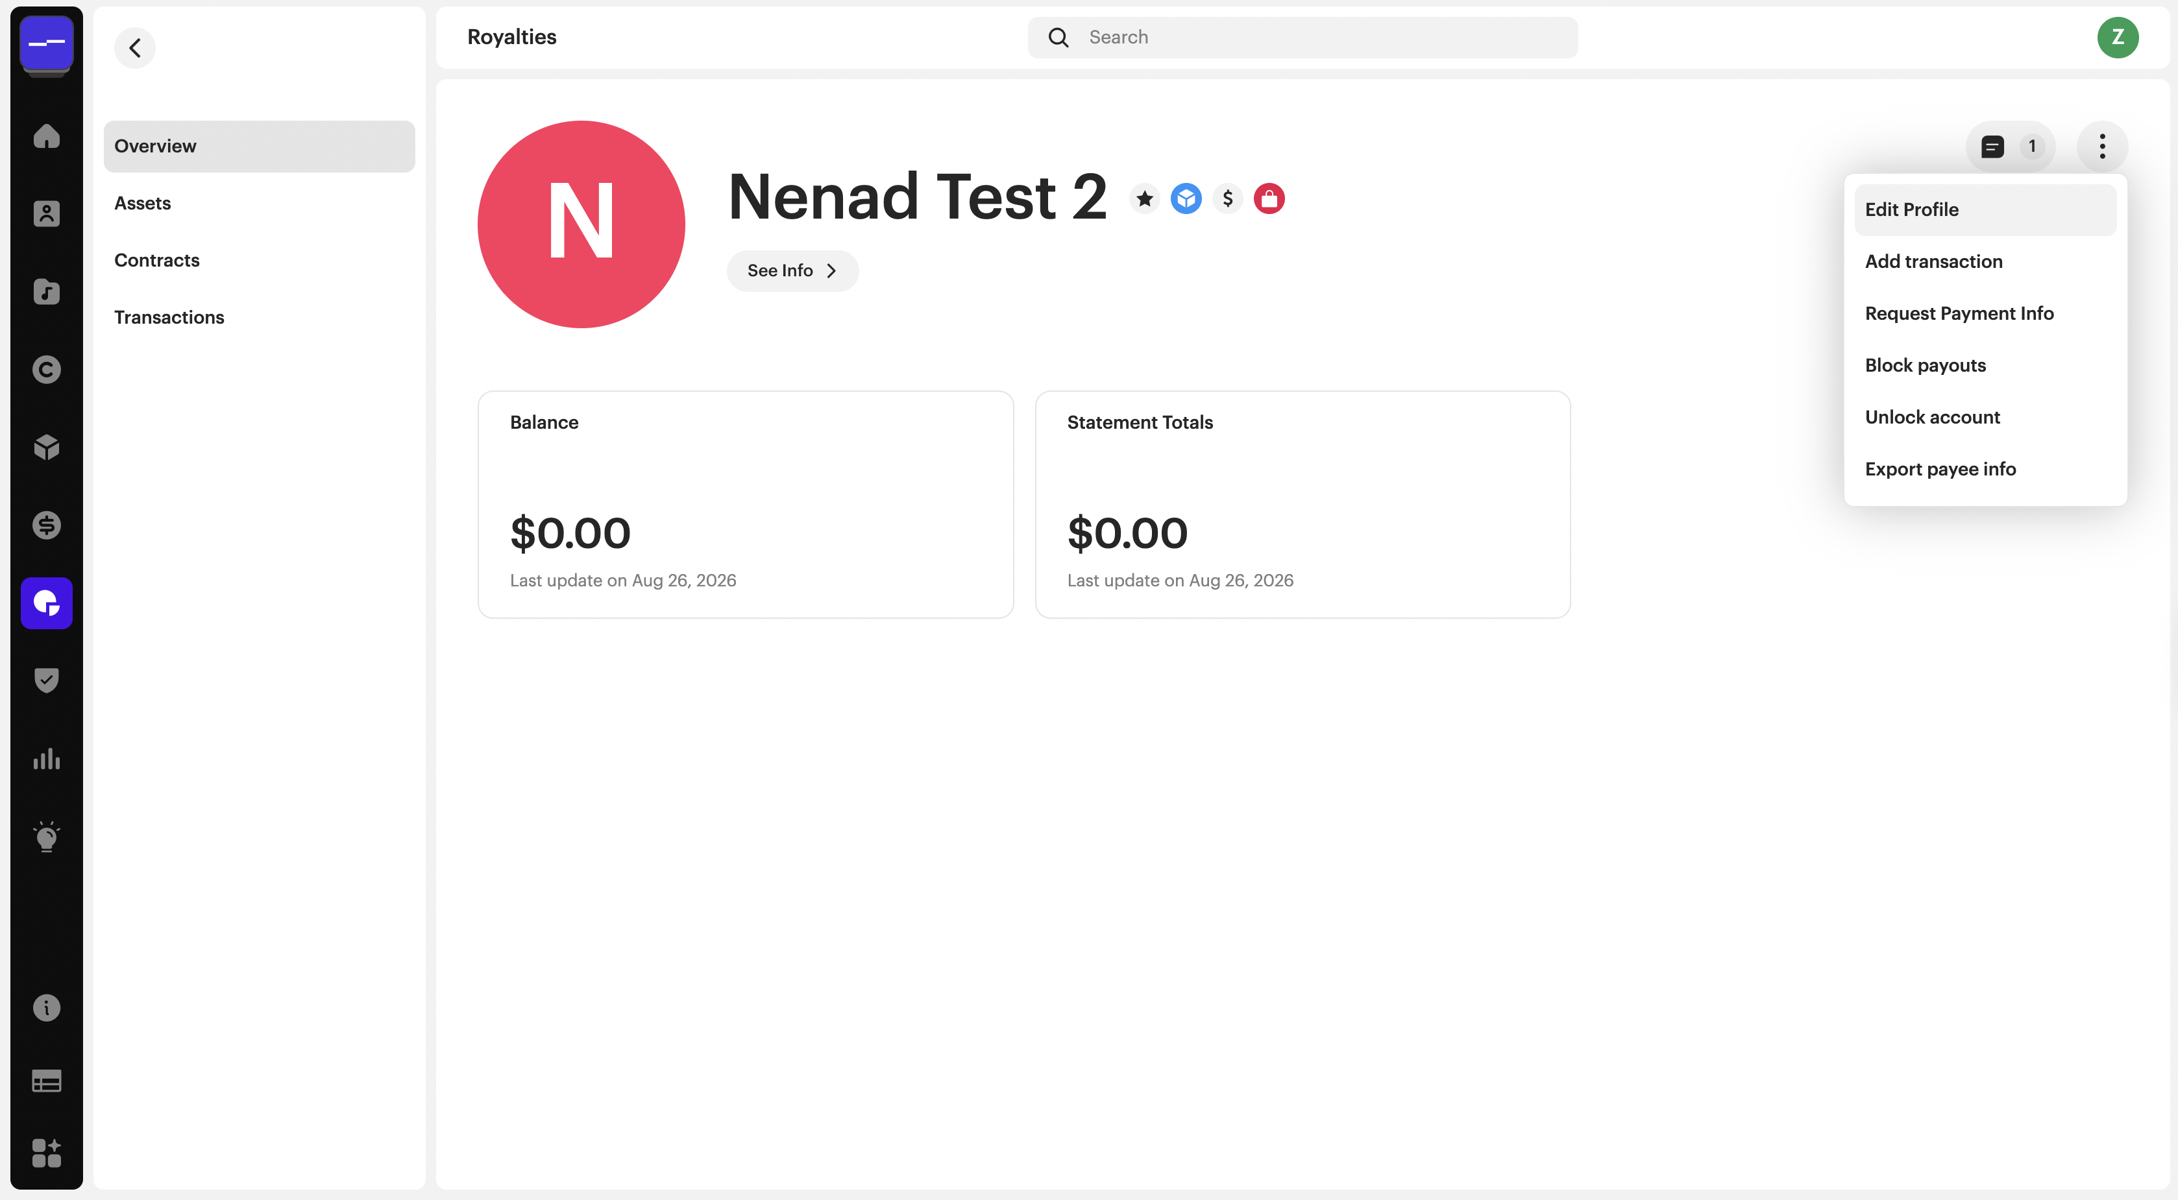The image size is (2178, 1200).
Task: Open the Home icon in the sidebar
Action: pos(47,136)
